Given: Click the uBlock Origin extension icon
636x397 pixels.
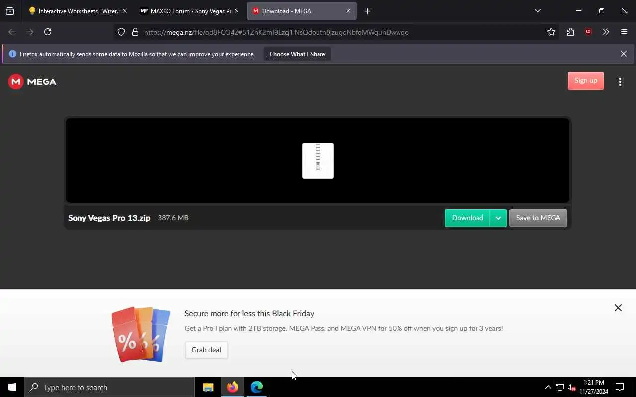Looking at the screenshot, I should point(588,32).
